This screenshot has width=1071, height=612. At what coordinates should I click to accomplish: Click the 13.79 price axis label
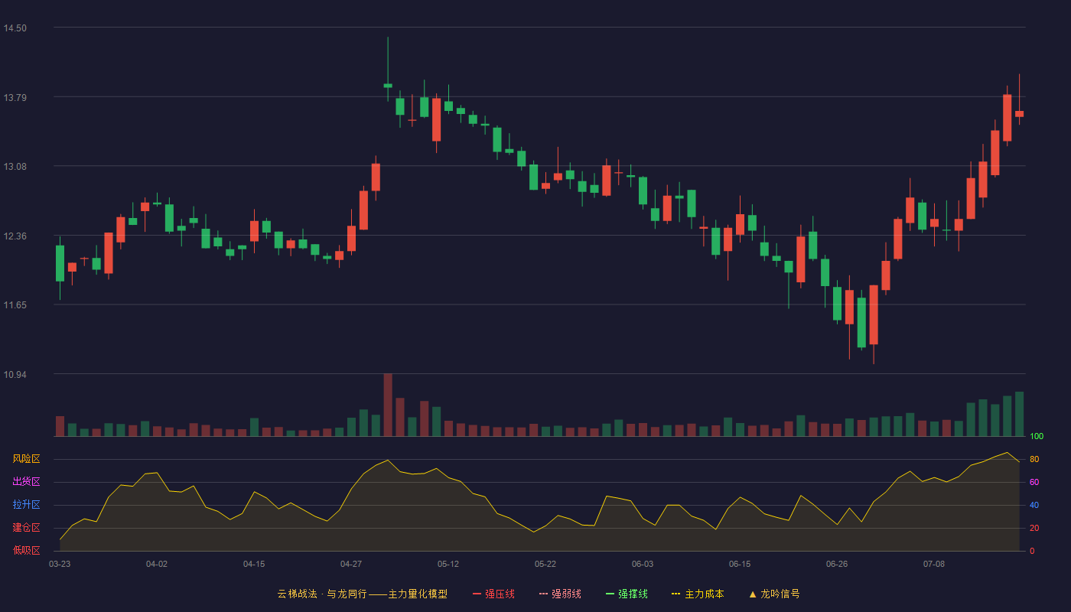[15, 97]
